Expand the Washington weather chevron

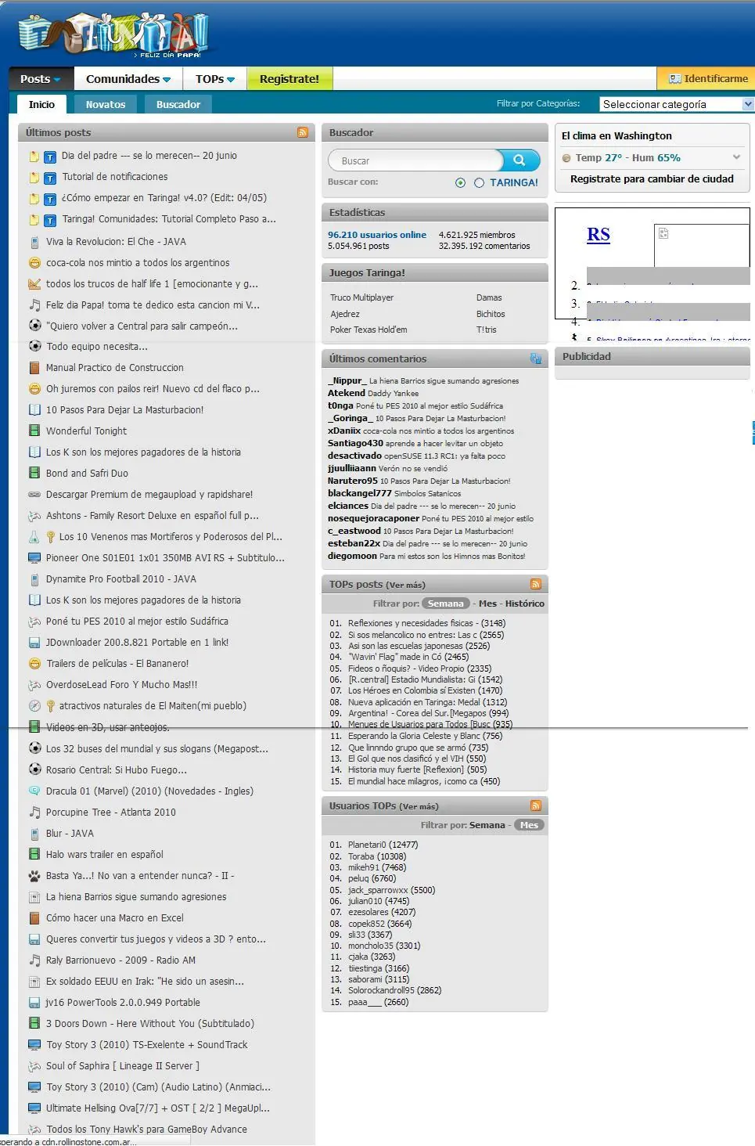pos(736,157)
